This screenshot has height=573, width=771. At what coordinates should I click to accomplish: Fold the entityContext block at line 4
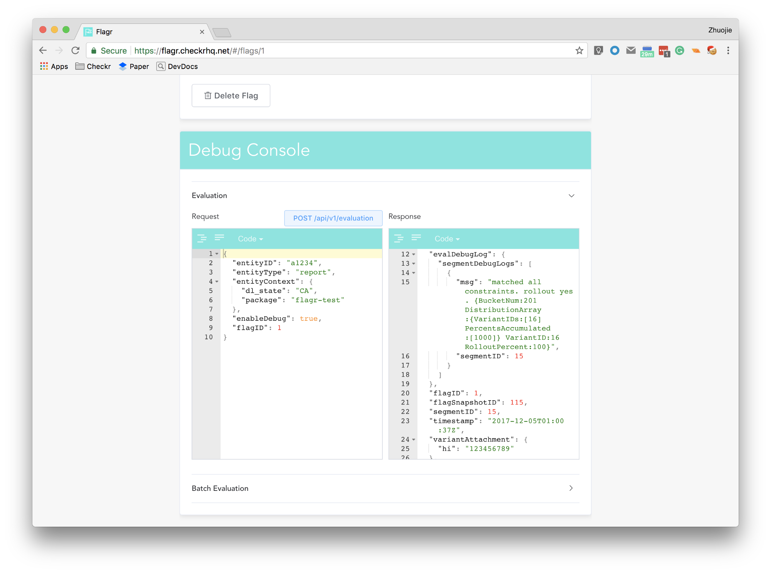217,281
